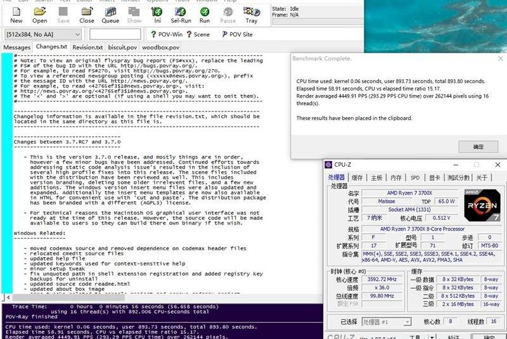Click the L2 cache value 8 x 512 KBytes

pos(458,296)
